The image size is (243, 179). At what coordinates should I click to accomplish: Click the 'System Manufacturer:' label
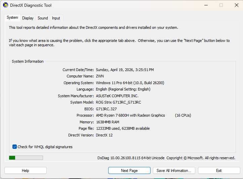[x=76, y=96]
